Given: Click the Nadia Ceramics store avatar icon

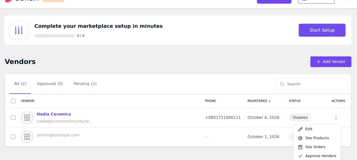Looking at the screenshot, I should click(27, 118).
